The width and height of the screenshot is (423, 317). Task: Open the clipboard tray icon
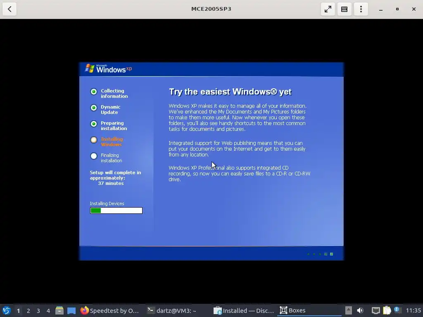387,310
